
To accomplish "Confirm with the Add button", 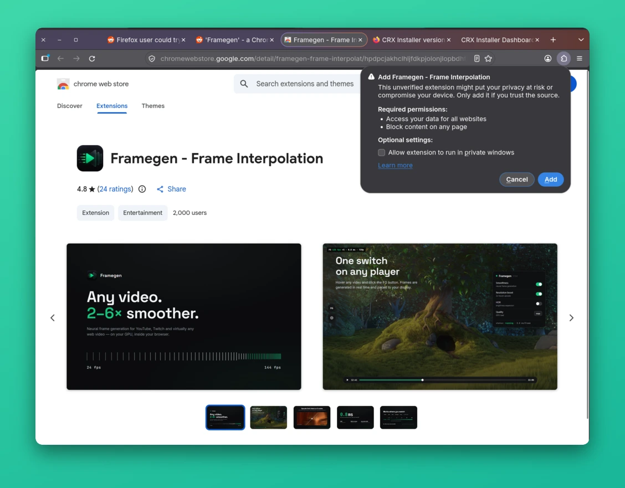I will (550, 179).
